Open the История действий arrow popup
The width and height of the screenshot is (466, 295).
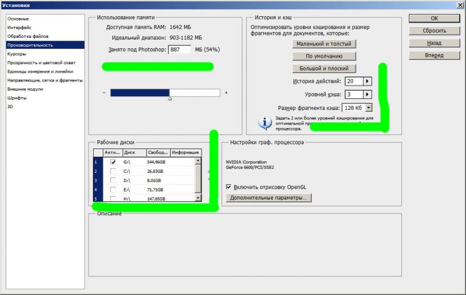(x=368, y=81)
